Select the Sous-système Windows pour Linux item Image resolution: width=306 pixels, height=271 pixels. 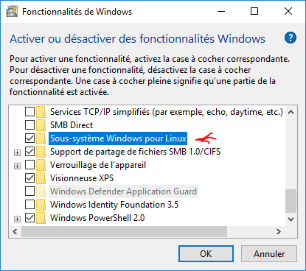[118, 138]
